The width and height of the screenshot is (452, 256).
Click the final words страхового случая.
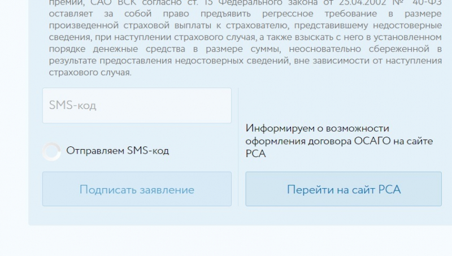point(90,72)
